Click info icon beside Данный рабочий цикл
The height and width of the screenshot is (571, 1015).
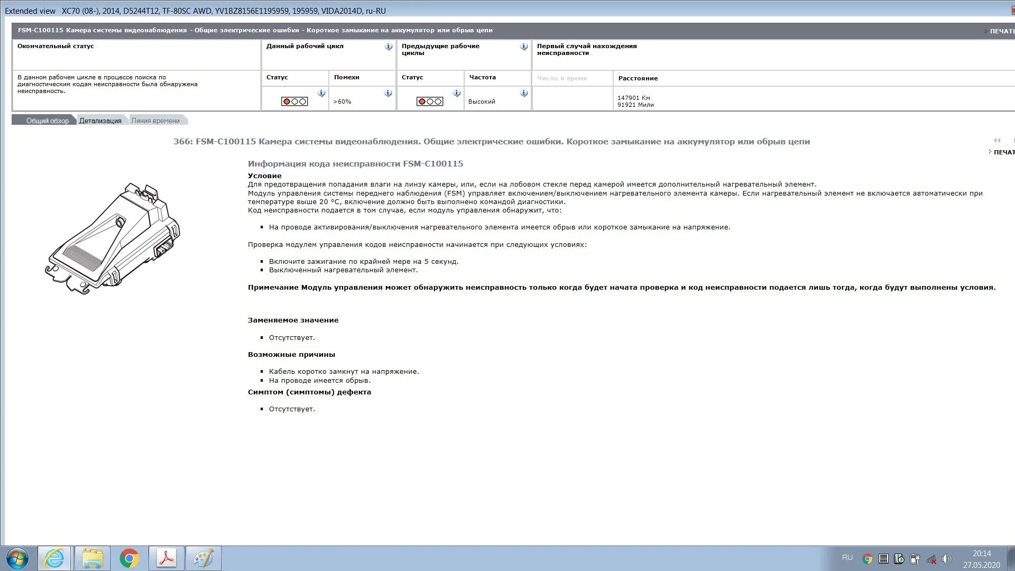coord(389,47)
